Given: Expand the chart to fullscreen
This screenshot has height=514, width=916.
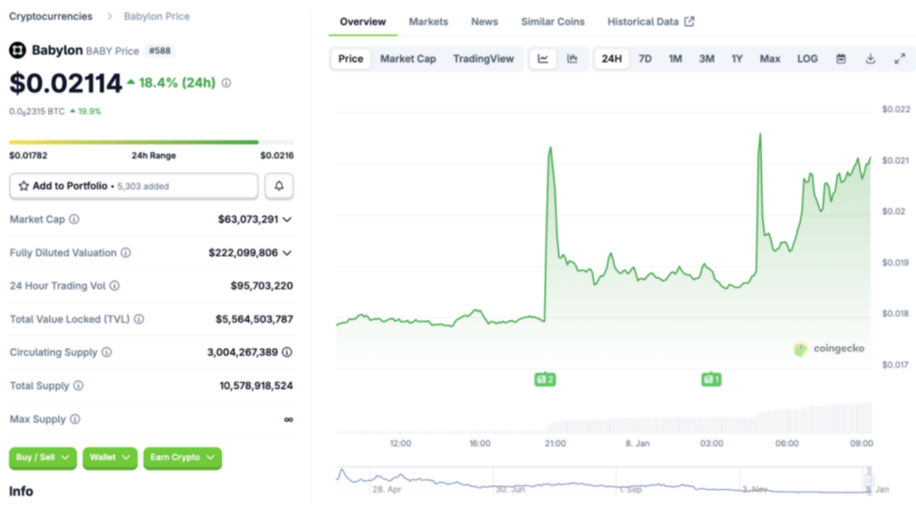Looking at the screenshot, I should pos(900,59).
